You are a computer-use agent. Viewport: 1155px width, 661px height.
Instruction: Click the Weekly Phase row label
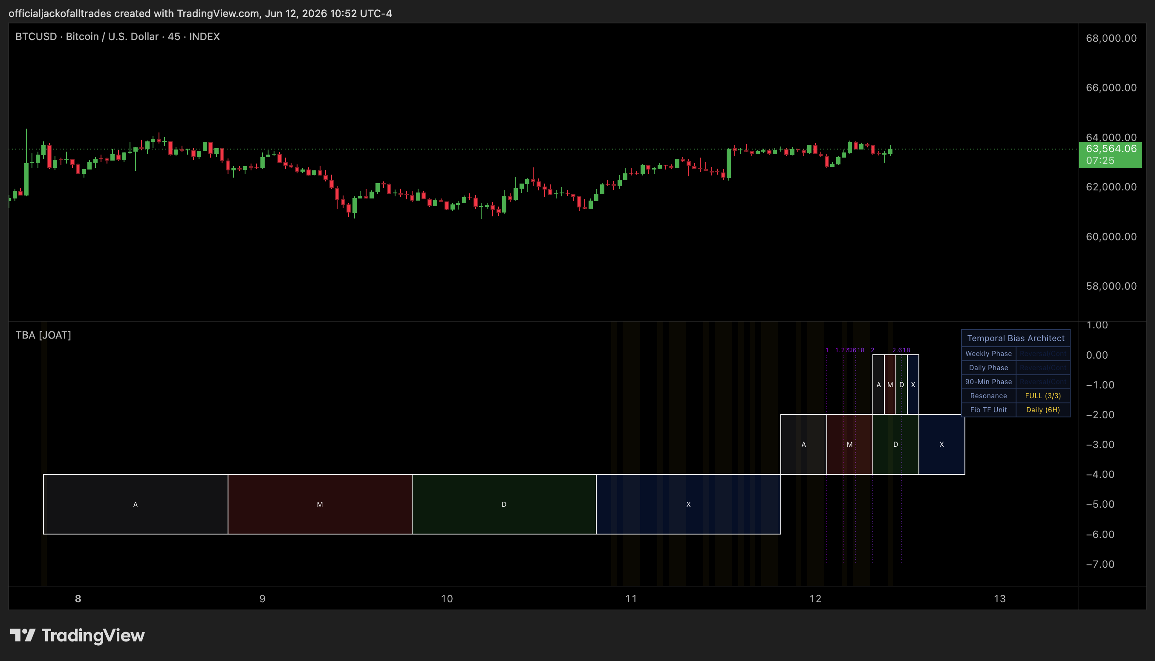pyautogui.click(x=988, y=353)
